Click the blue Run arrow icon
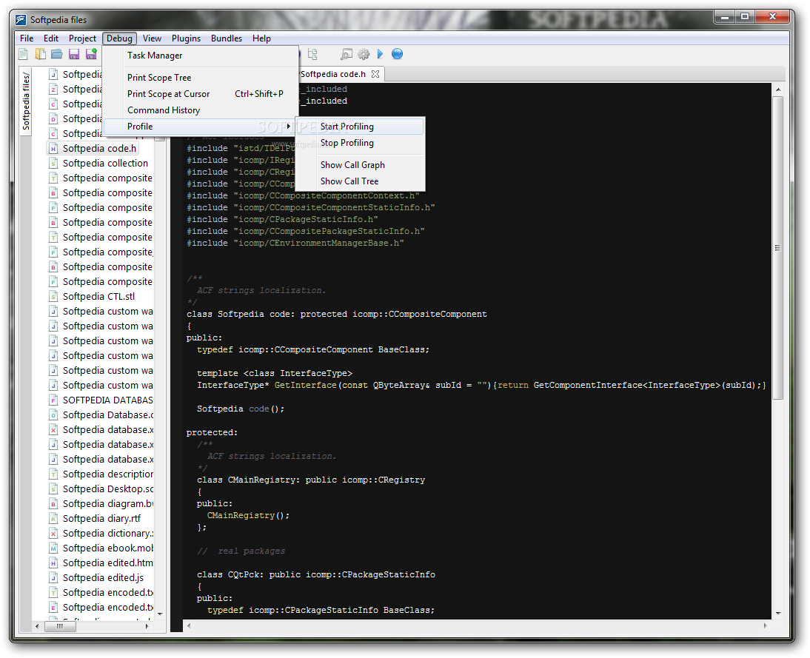 pos(381,54)
